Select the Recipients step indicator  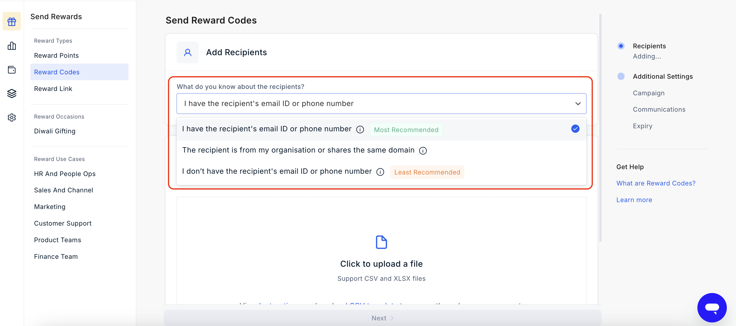620,46
